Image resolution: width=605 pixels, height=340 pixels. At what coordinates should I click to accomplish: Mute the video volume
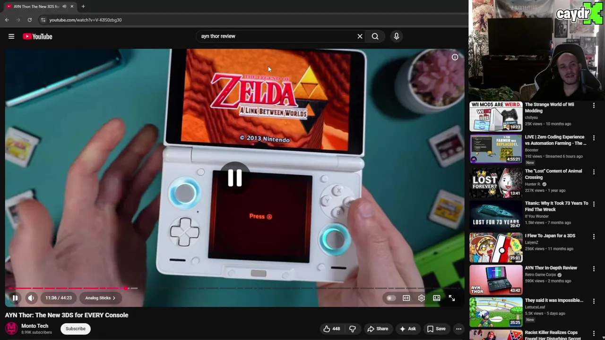click(x=31, y=298)
